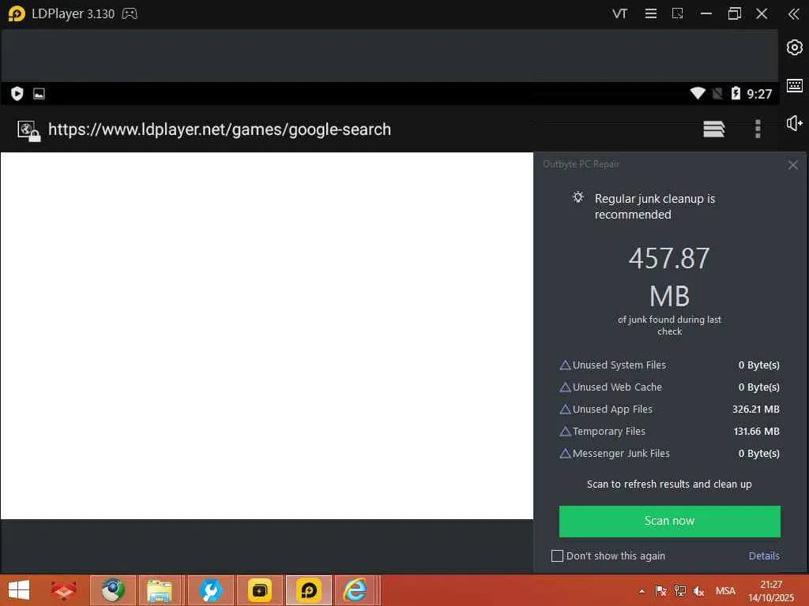Image resolution: width=809 pixels, height=606 pixels.
Task: Switch to LDPlayer taskbar icon
Action: [309, 590]
